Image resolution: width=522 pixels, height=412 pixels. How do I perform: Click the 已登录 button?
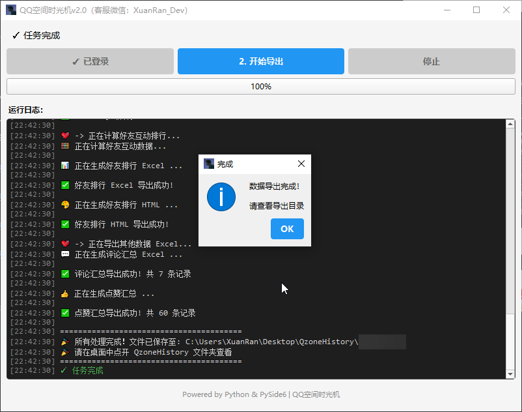click(90, 61)
